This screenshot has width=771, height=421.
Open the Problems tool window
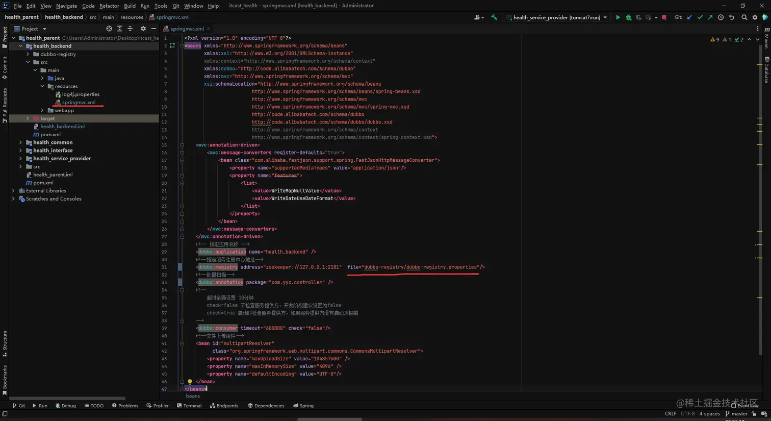[125, 406]
